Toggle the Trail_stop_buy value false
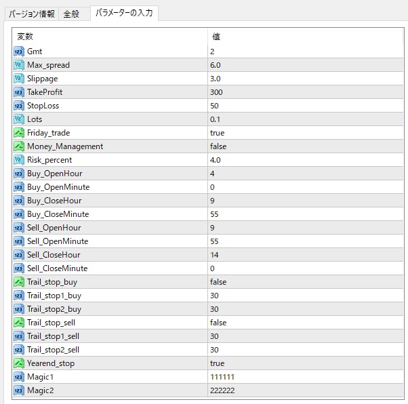 coord(306,282)
